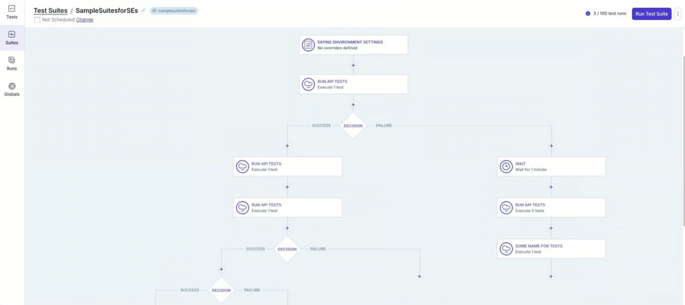
Task: Click plus below Define Environment Settings
Action: click(354, 65)
